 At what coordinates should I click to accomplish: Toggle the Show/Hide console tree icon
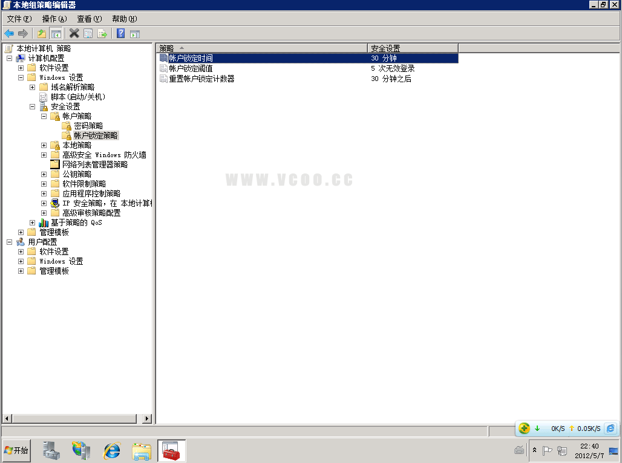click(56, 33)
